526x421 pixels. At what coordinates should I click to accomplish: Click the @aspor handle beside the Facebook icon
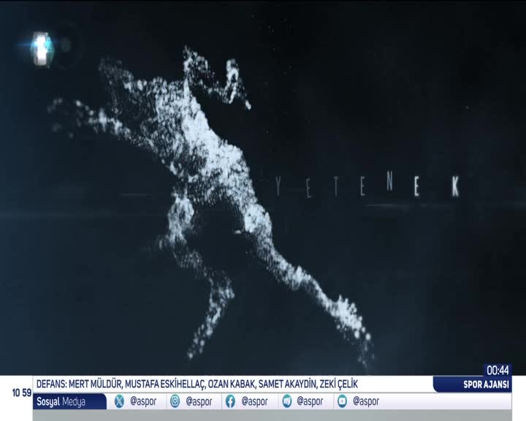[254, 401]
